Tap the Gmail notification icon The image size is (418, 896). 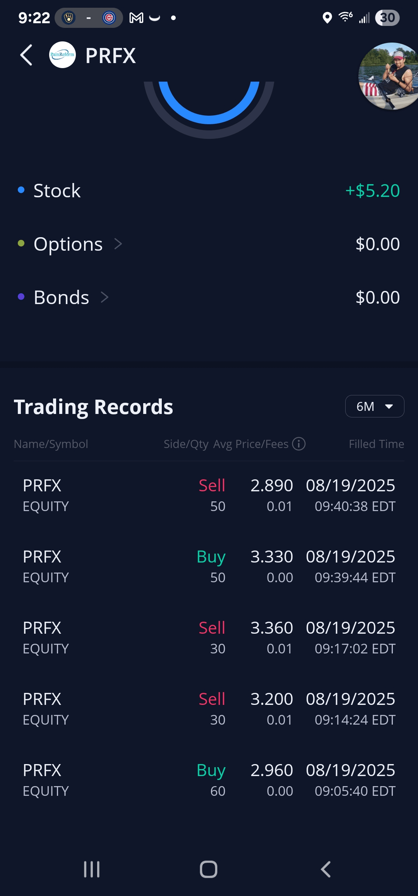click(136, 18)
